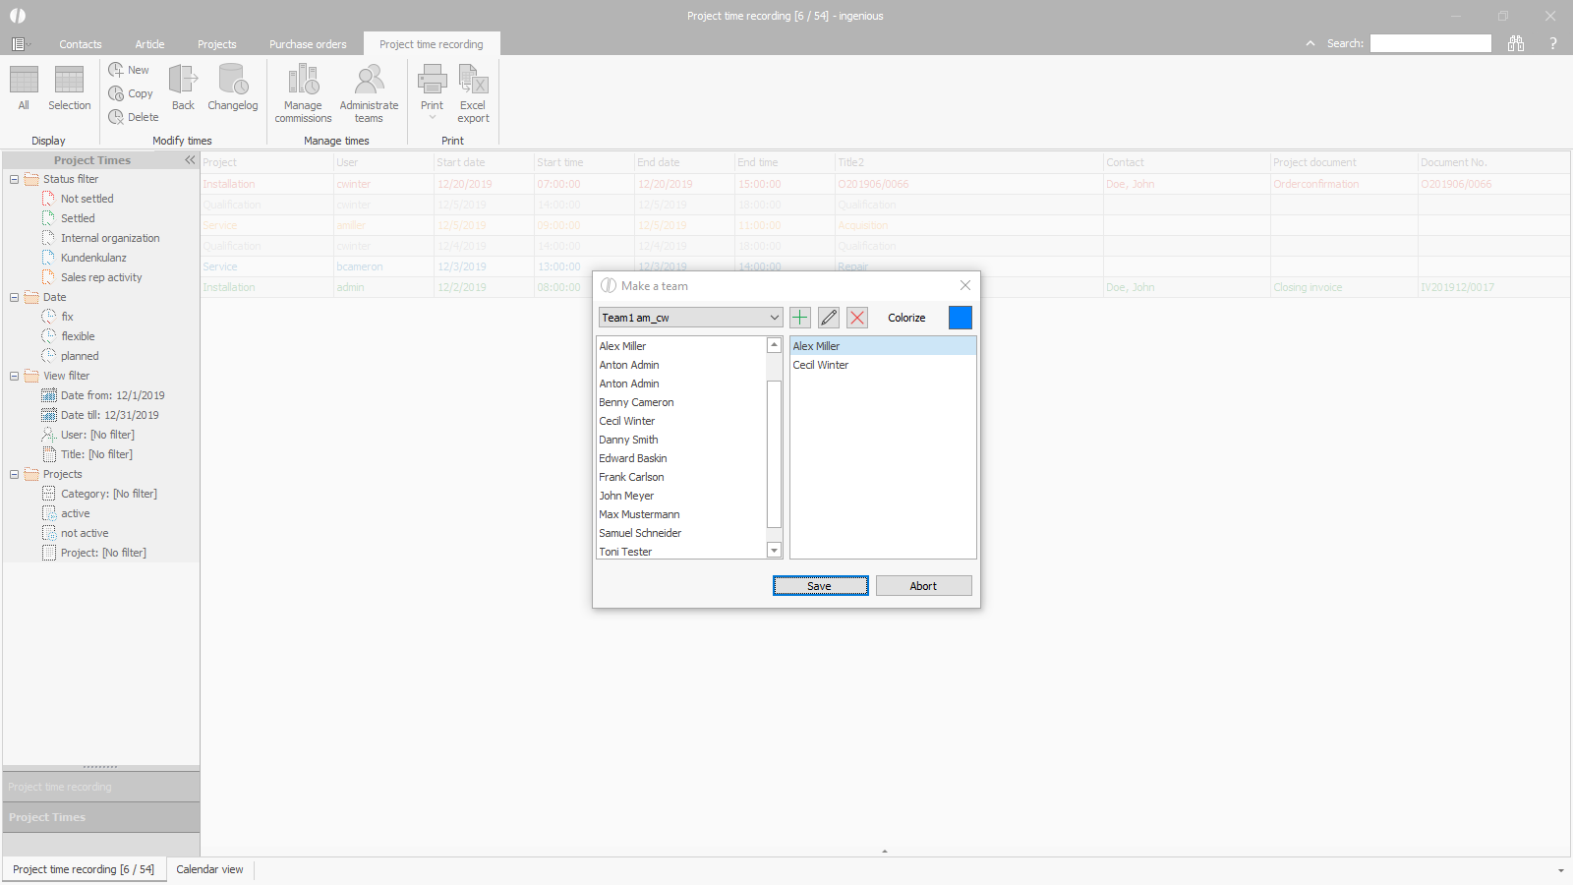
Task: Toggle the Settled status filter
Action: [78, 218]
